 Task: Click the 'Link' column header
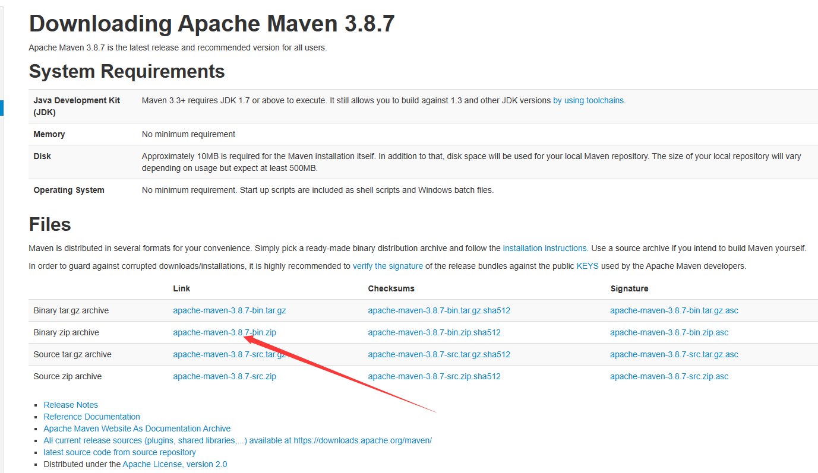(182, 288)
